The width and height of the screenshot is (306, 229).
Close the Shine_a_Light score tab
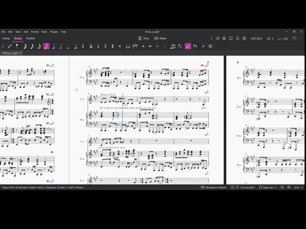point(20,53)
